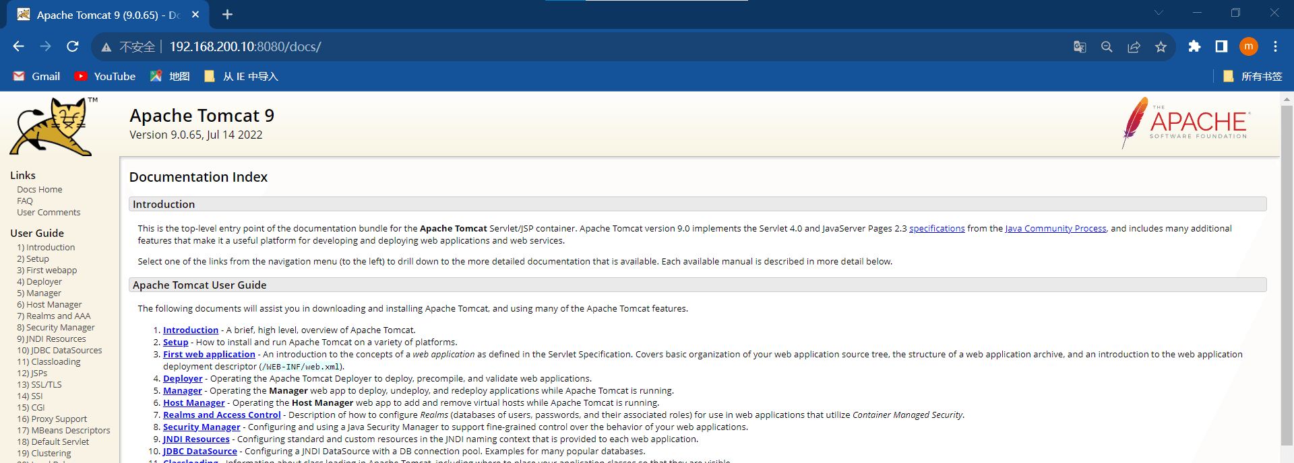Open the JDBC DataSource list link

coord(200,452)
